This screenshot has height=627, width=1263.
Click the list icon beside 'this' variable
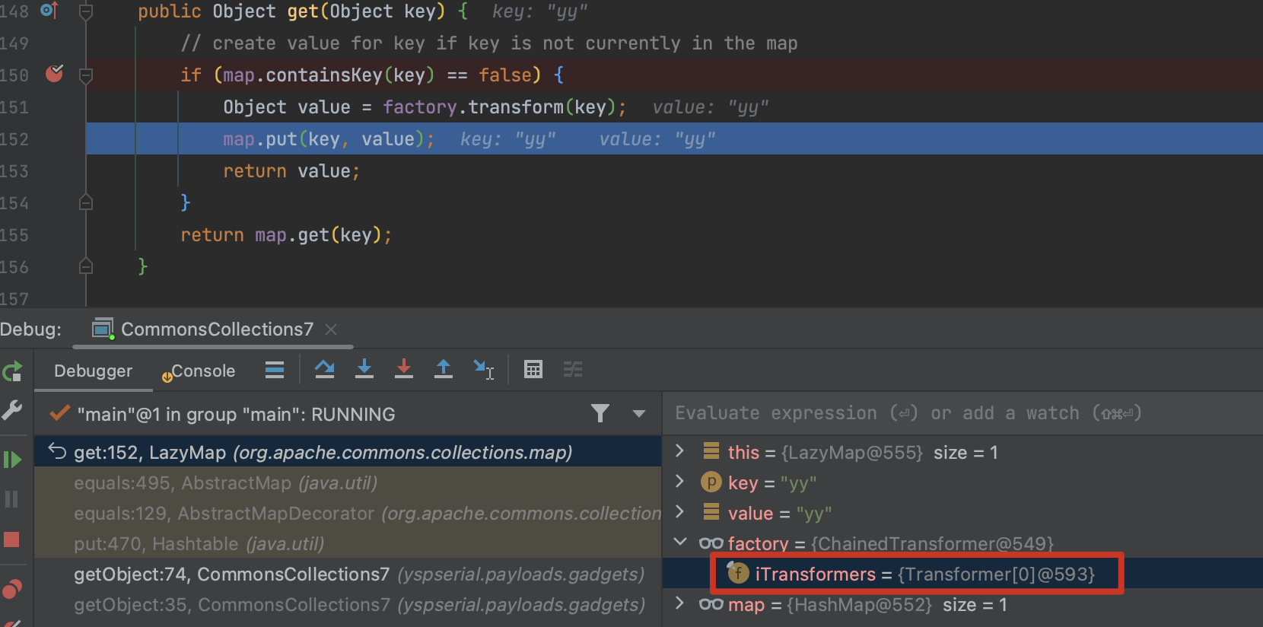(711, 451)
